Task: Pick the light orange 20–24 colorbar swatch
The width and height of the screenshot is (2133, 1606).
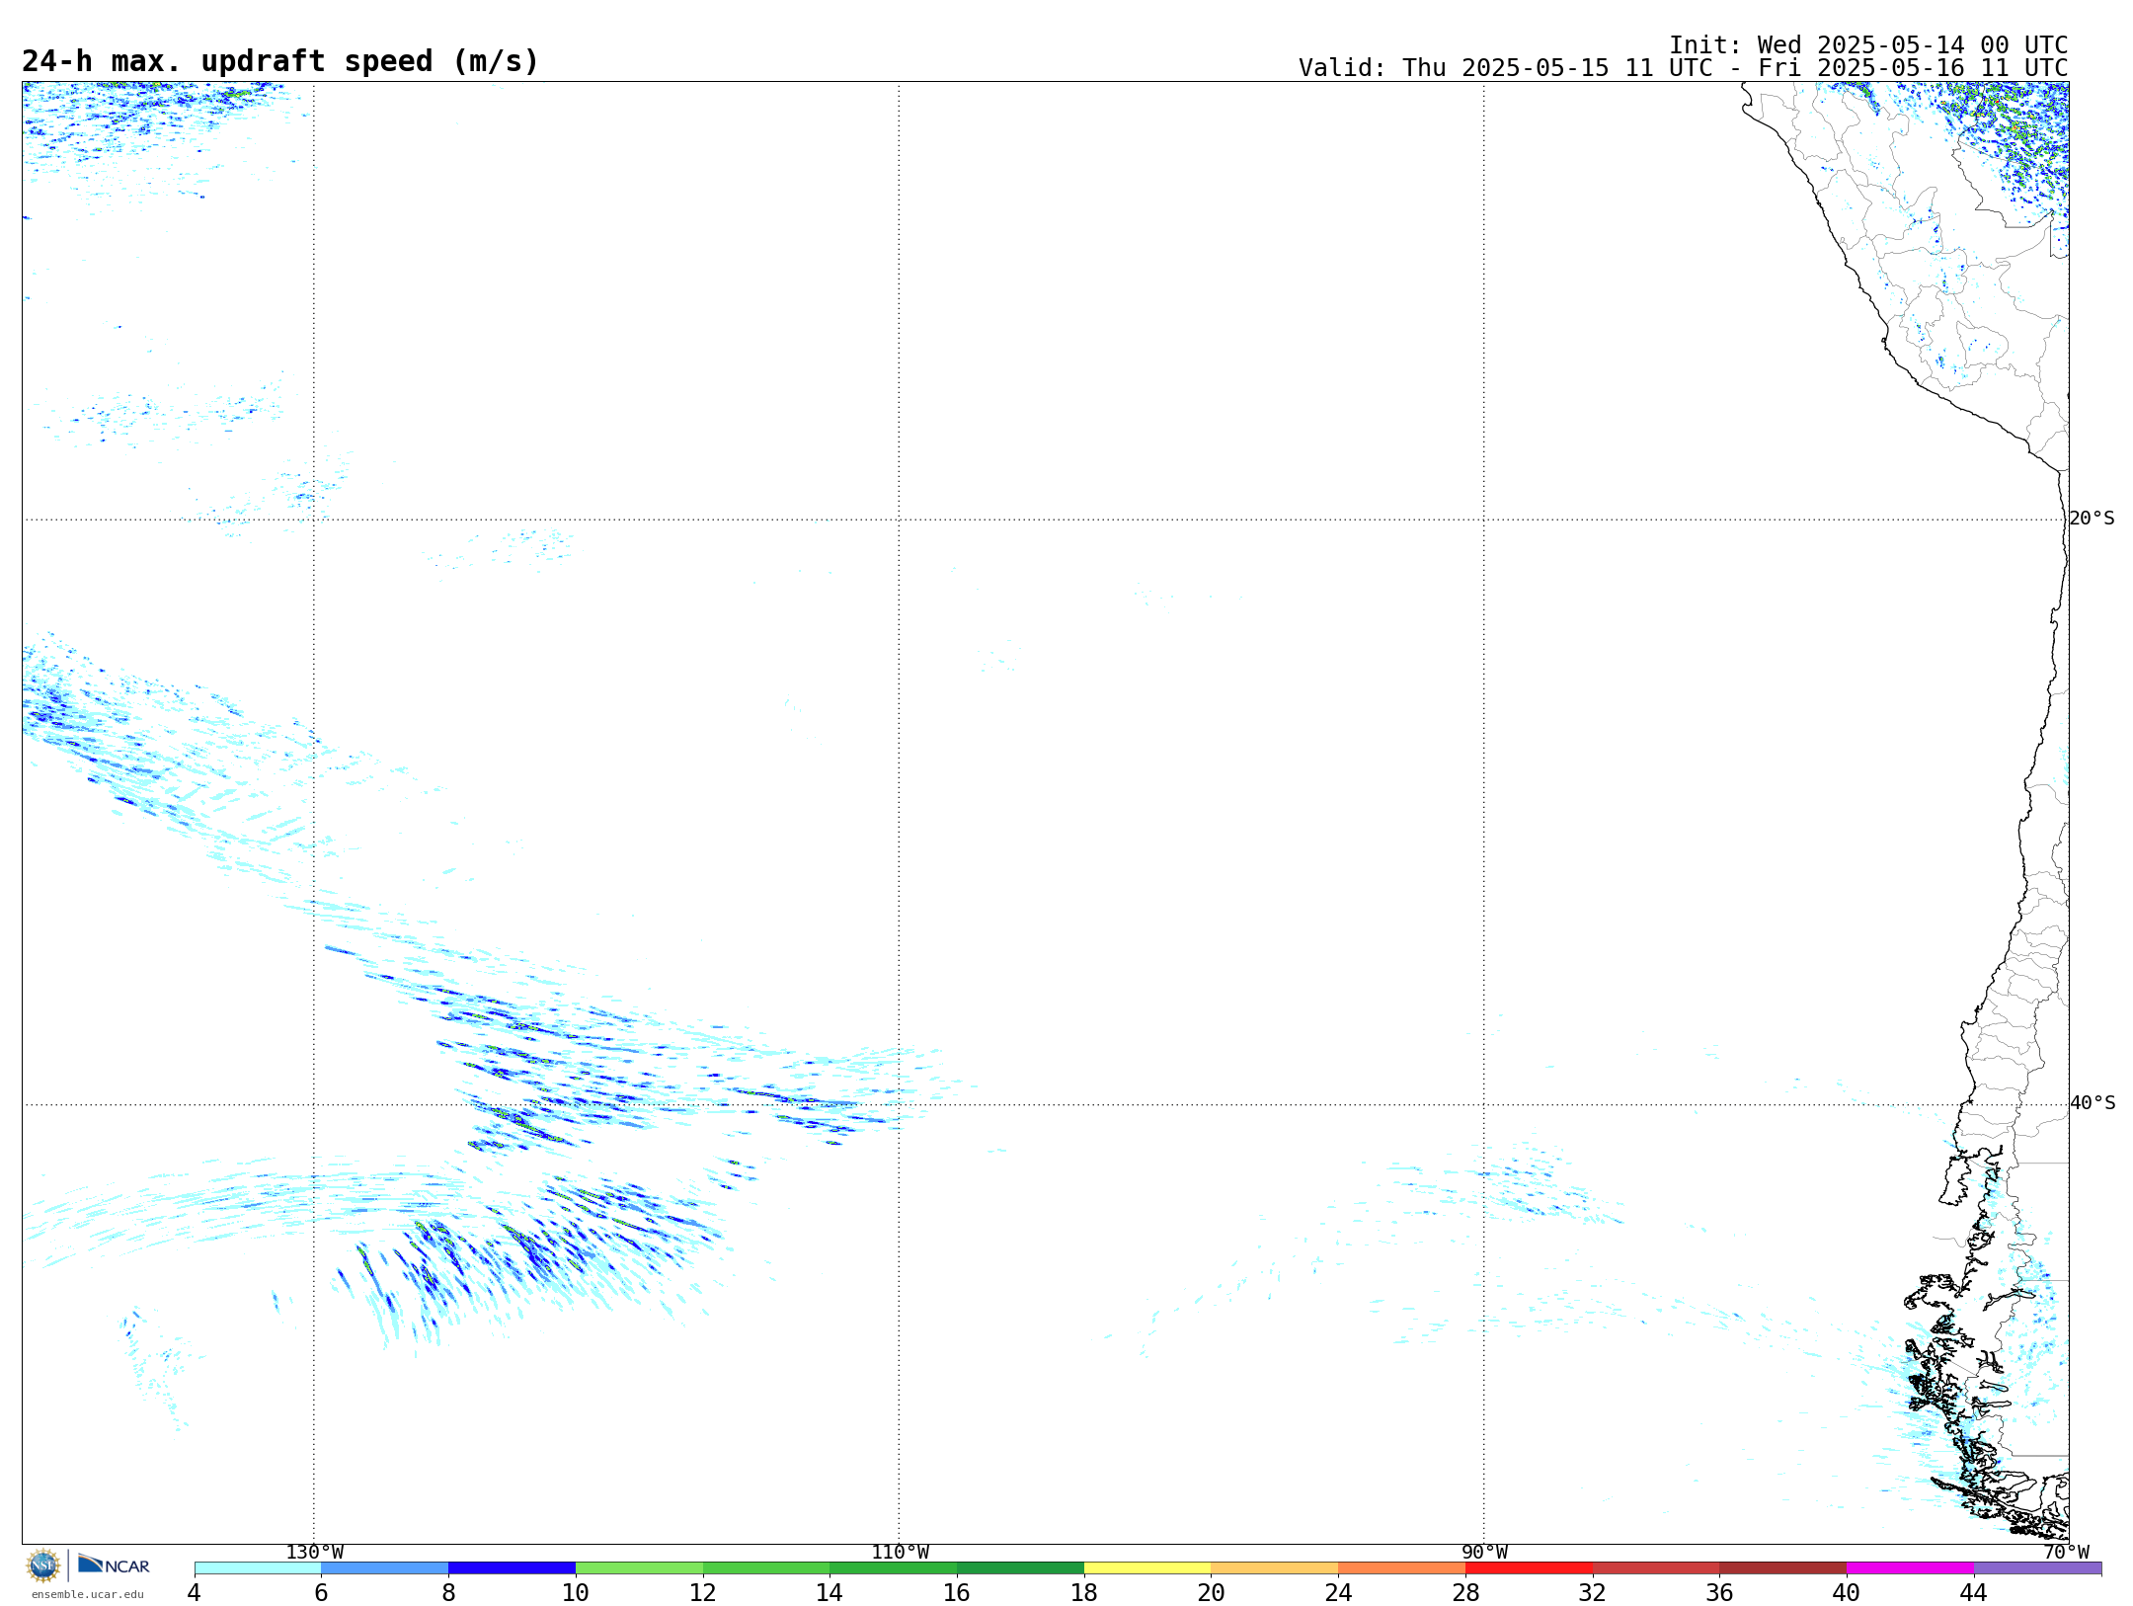Action: [x=1275, y=1568]
